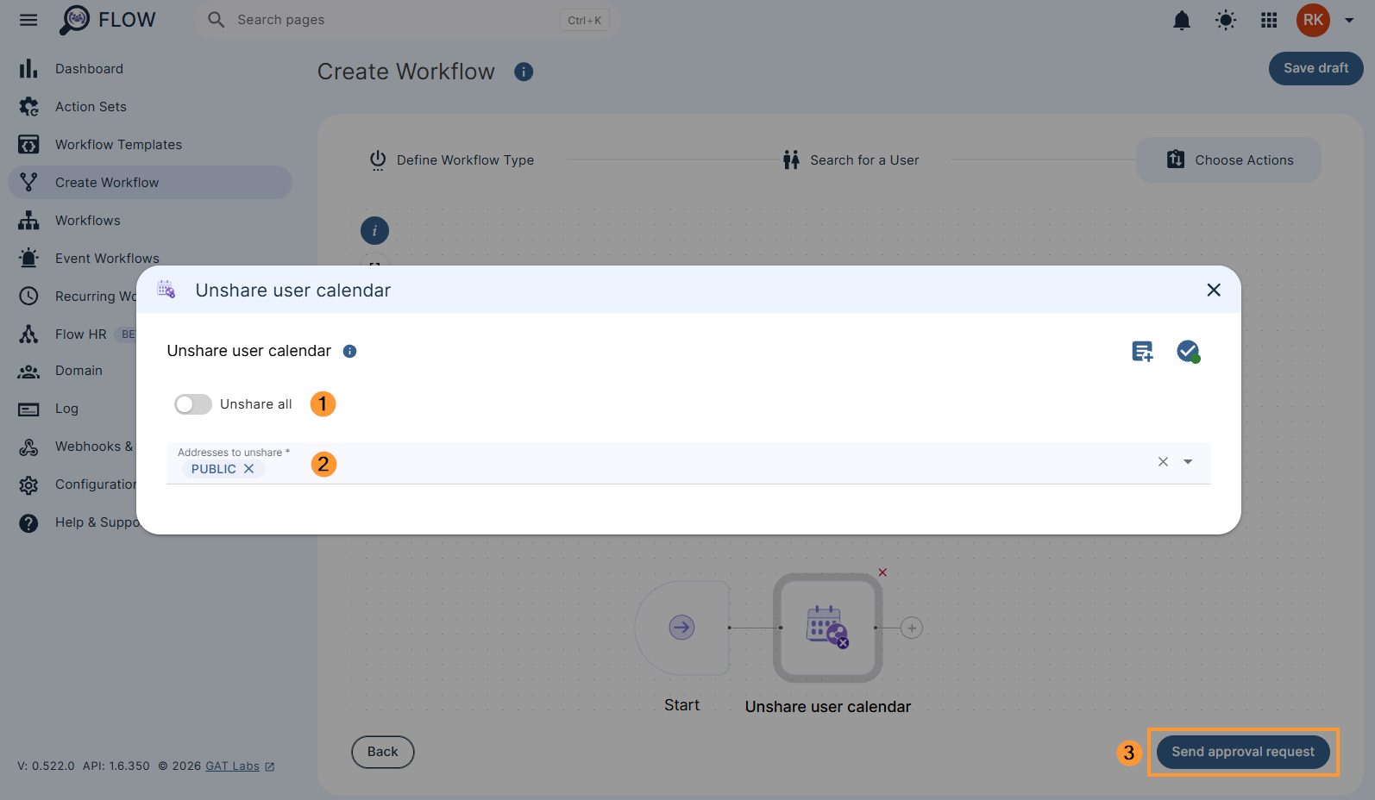This screenshot has width=1375, height=800.
Task: Clear all Addresses to unshare values
Action: (x=1163, y=462)
